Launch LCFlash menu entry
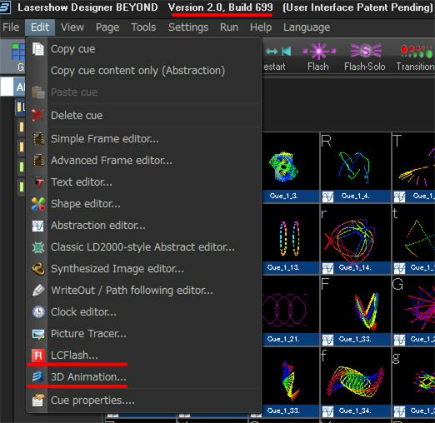The width and height of the screenshot is (435, 423). (x=144, y=355)
